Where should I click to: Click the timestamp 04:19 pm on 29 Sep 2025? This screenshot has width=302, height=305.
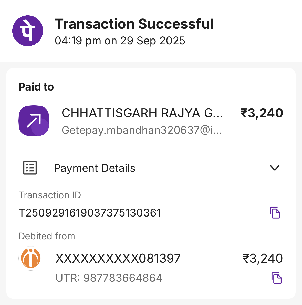click(120, 41)
